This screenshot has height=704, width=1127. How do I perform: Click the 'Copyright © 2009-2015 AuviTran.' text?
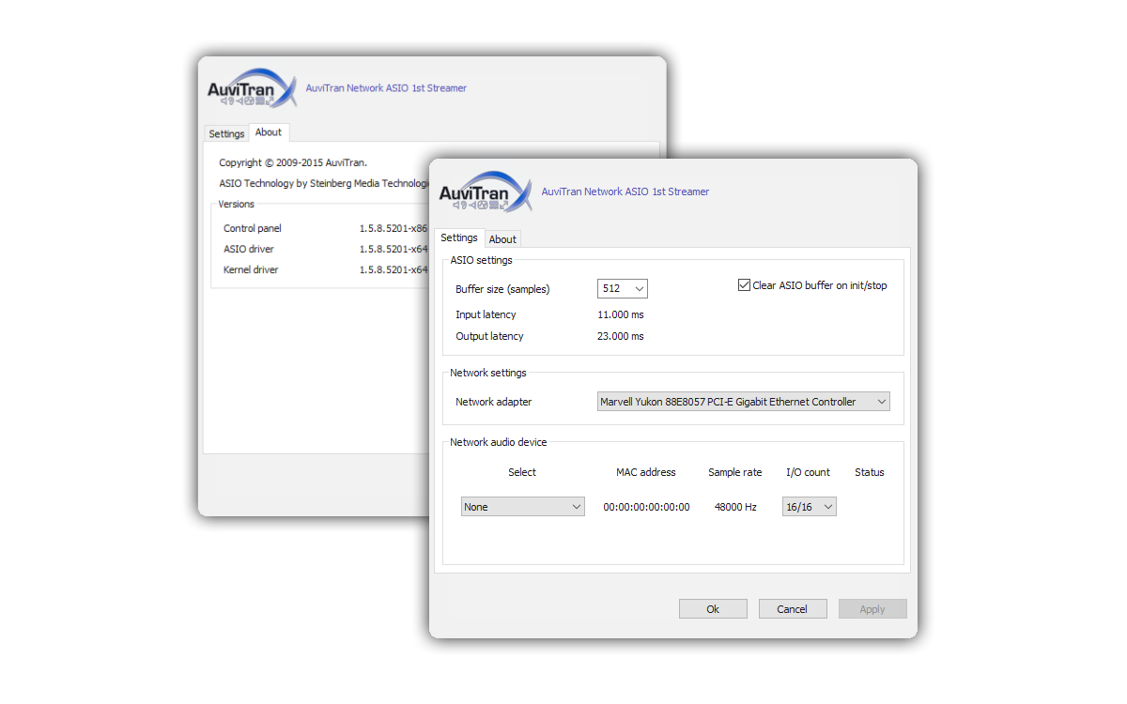tap(293, 162)
